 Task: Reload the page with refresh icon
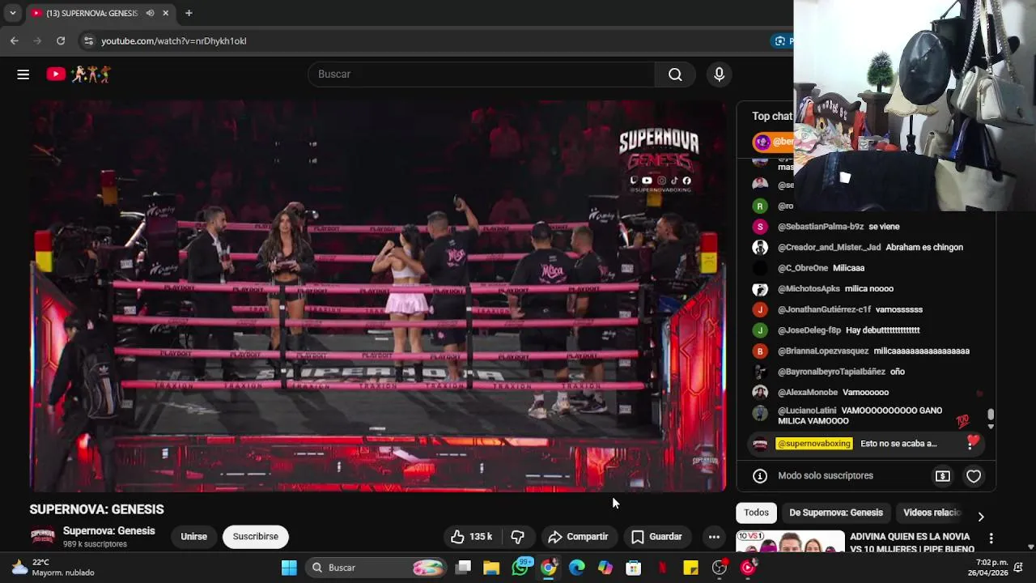tap(61, 40)
